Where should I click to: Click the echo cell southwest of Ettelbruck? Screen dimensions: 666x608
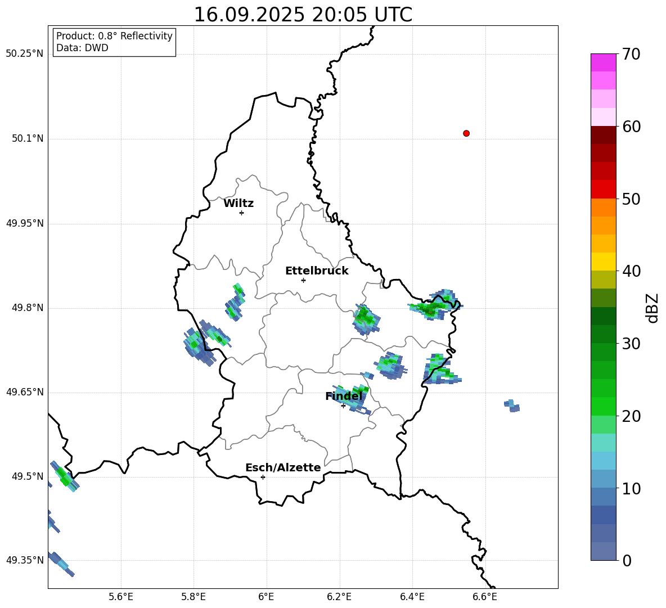coord(235,303)
